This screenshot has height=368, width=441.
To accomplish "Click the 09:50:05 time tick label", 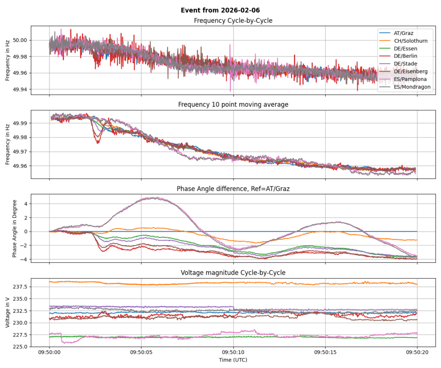I will point(141,352).
